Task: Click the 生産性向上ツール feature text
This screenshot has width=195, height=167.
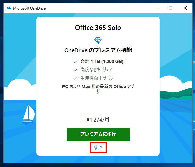Action: coord(96,78)
